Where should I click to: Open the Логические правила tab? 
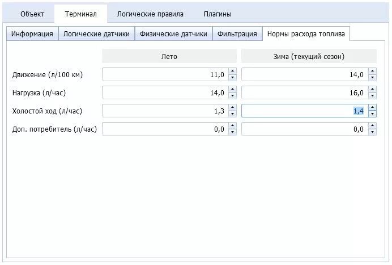[150, 14]
